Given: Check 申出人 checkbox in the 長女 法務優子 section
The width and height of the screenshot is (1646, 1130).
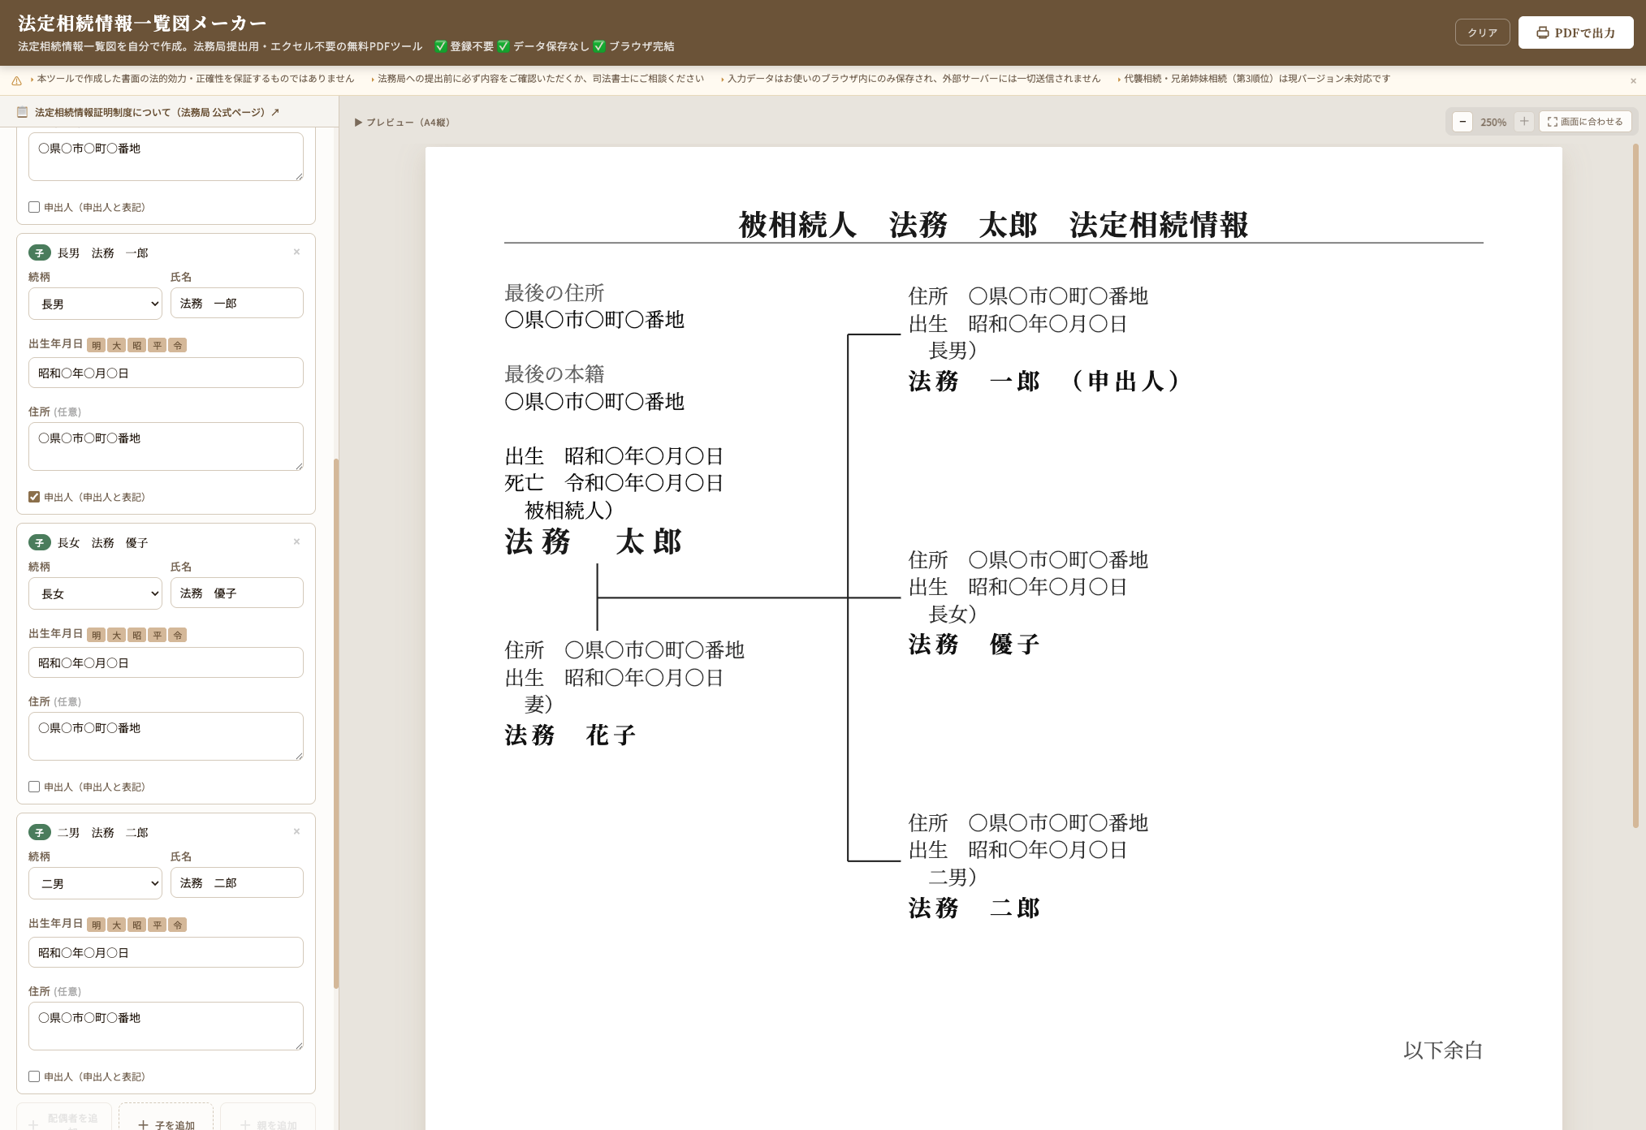Looking at the screenshot, I should point(34,786).
